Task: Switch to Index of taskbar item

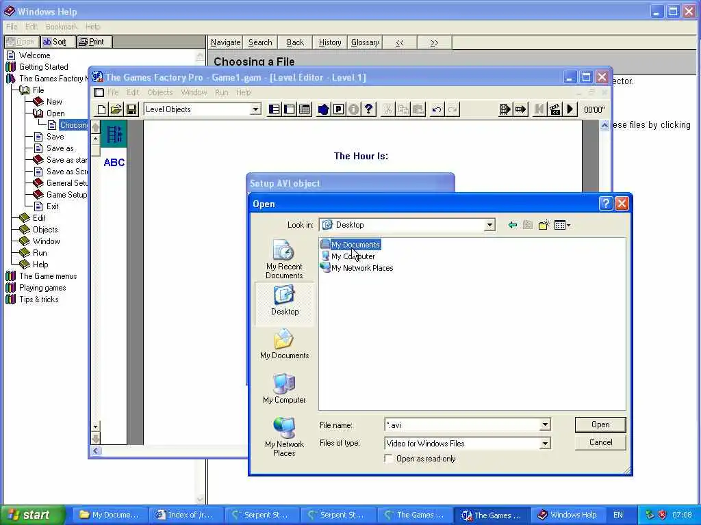Action: pos(184,515)
